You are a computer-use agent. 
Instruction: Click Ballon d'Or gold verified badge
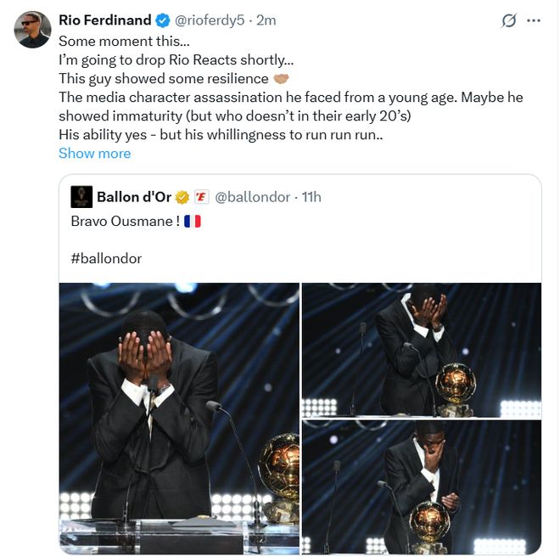183,197
